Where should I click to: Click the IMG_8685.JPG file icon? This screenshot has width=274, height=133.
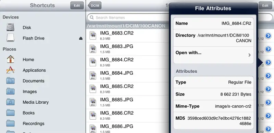(93, 102)
